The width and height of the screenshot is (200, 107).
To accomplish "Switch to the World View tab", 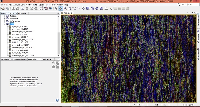I will (46, 59).
